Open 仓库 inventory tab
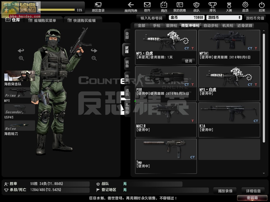 point(13,20)
